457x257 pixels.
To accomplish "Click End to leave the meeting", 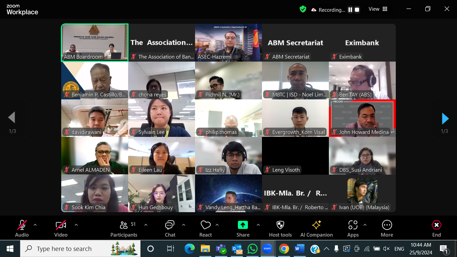I will point(436,228).
